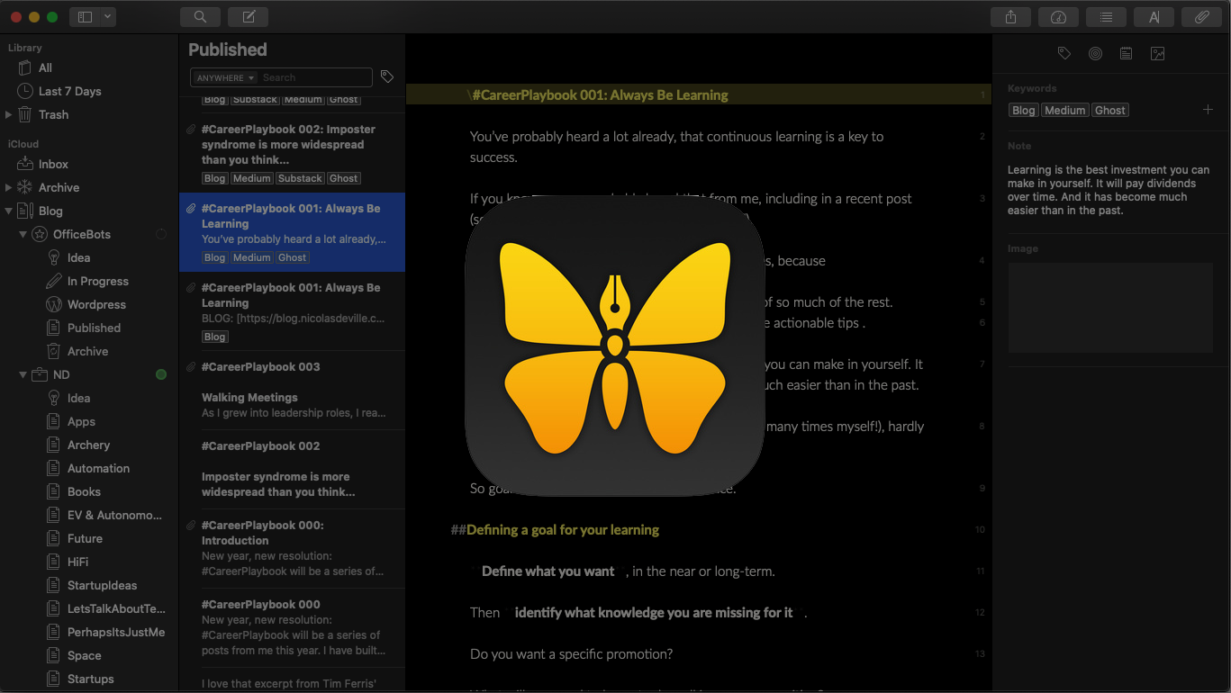The width and height of the screenshot is (1231, 693).
Task: Click the Blog keyword in attachments panel
Action: click(x=1023, y=110)
